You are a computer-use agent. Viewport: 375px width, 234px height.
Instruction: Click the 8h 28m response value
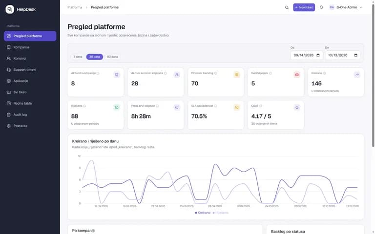(141, 117)
